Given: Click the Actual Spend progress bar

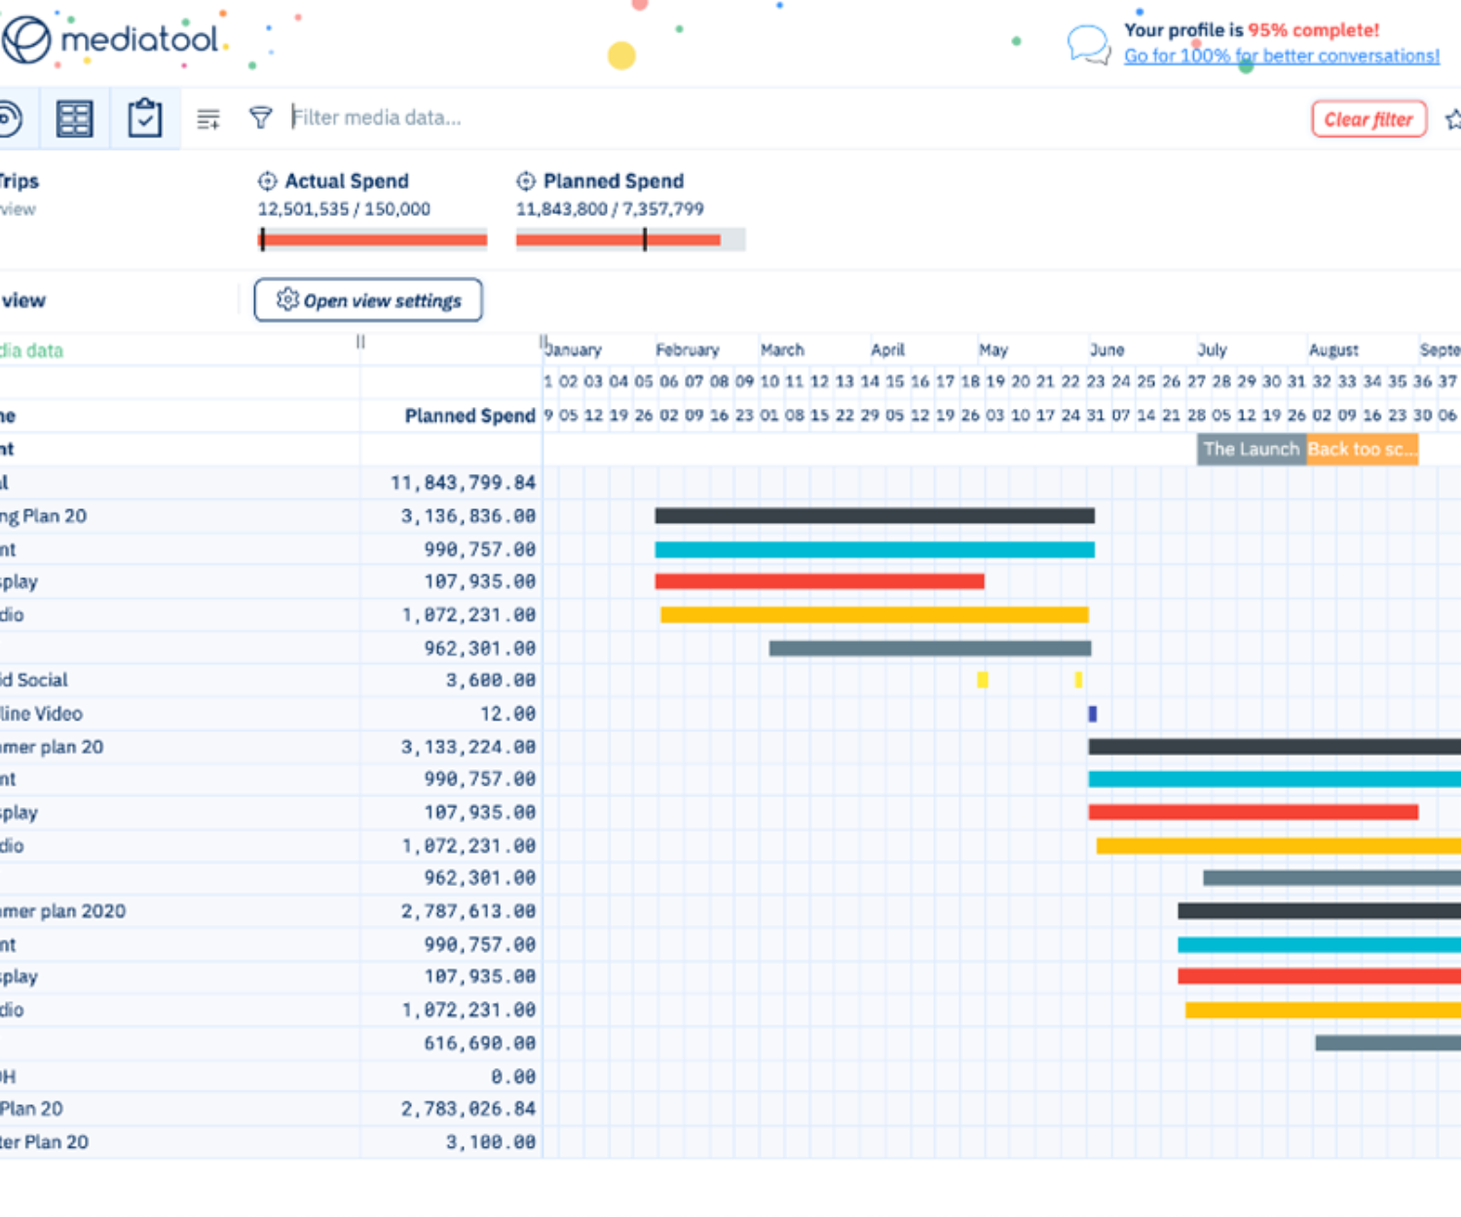Looking at the screenshot, I should 373,240.
